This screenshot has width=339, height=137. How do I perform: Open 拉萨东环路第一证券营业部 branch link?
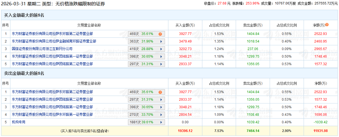pos(52,115)
